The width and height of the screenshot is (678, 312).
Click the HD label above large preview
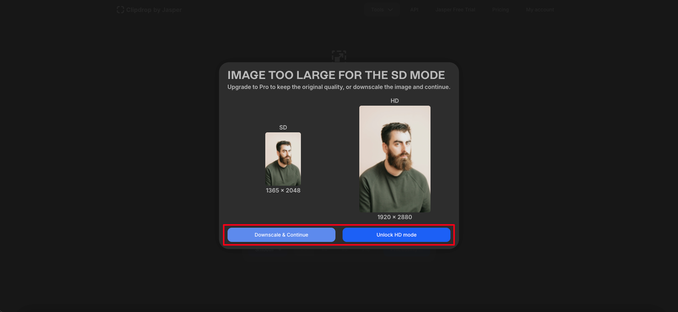pyautogui.click(x=395, y=101)
